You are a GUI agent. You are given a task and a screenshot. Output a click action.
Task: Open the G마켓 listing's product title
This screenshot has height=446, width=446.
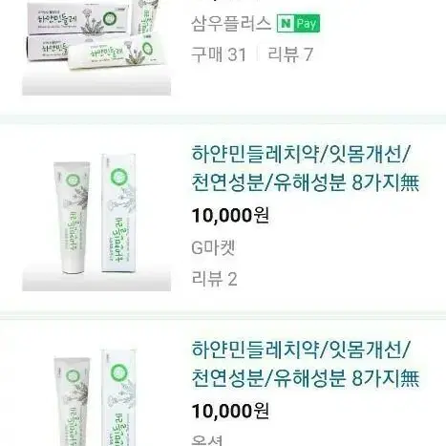(x=306, y=168)
